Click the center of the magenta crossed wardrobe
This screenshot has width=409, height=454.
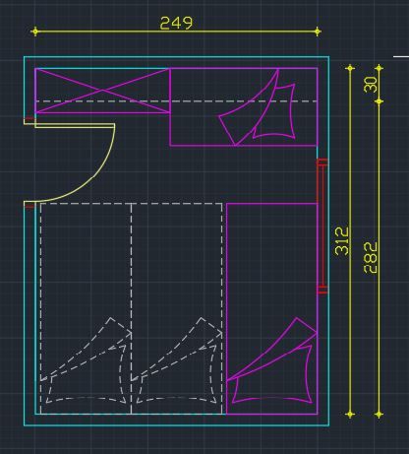click(102, 91)
